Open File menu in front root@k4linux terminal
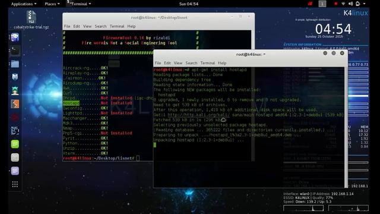The height and width of the screenshot is (214, 380). coord(158,63)
